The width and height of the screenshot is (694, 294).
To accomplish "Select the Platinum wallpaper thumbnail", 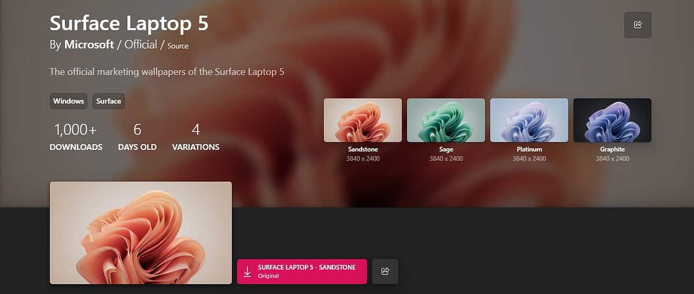I will point(529,120).
